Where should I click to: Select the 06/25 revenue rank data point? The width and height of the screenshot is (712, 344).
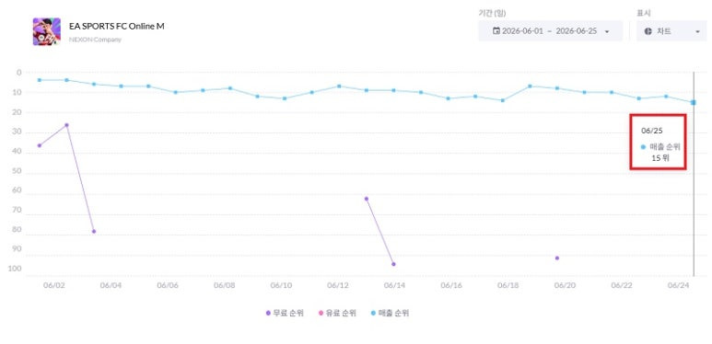(x=694, y=102)
